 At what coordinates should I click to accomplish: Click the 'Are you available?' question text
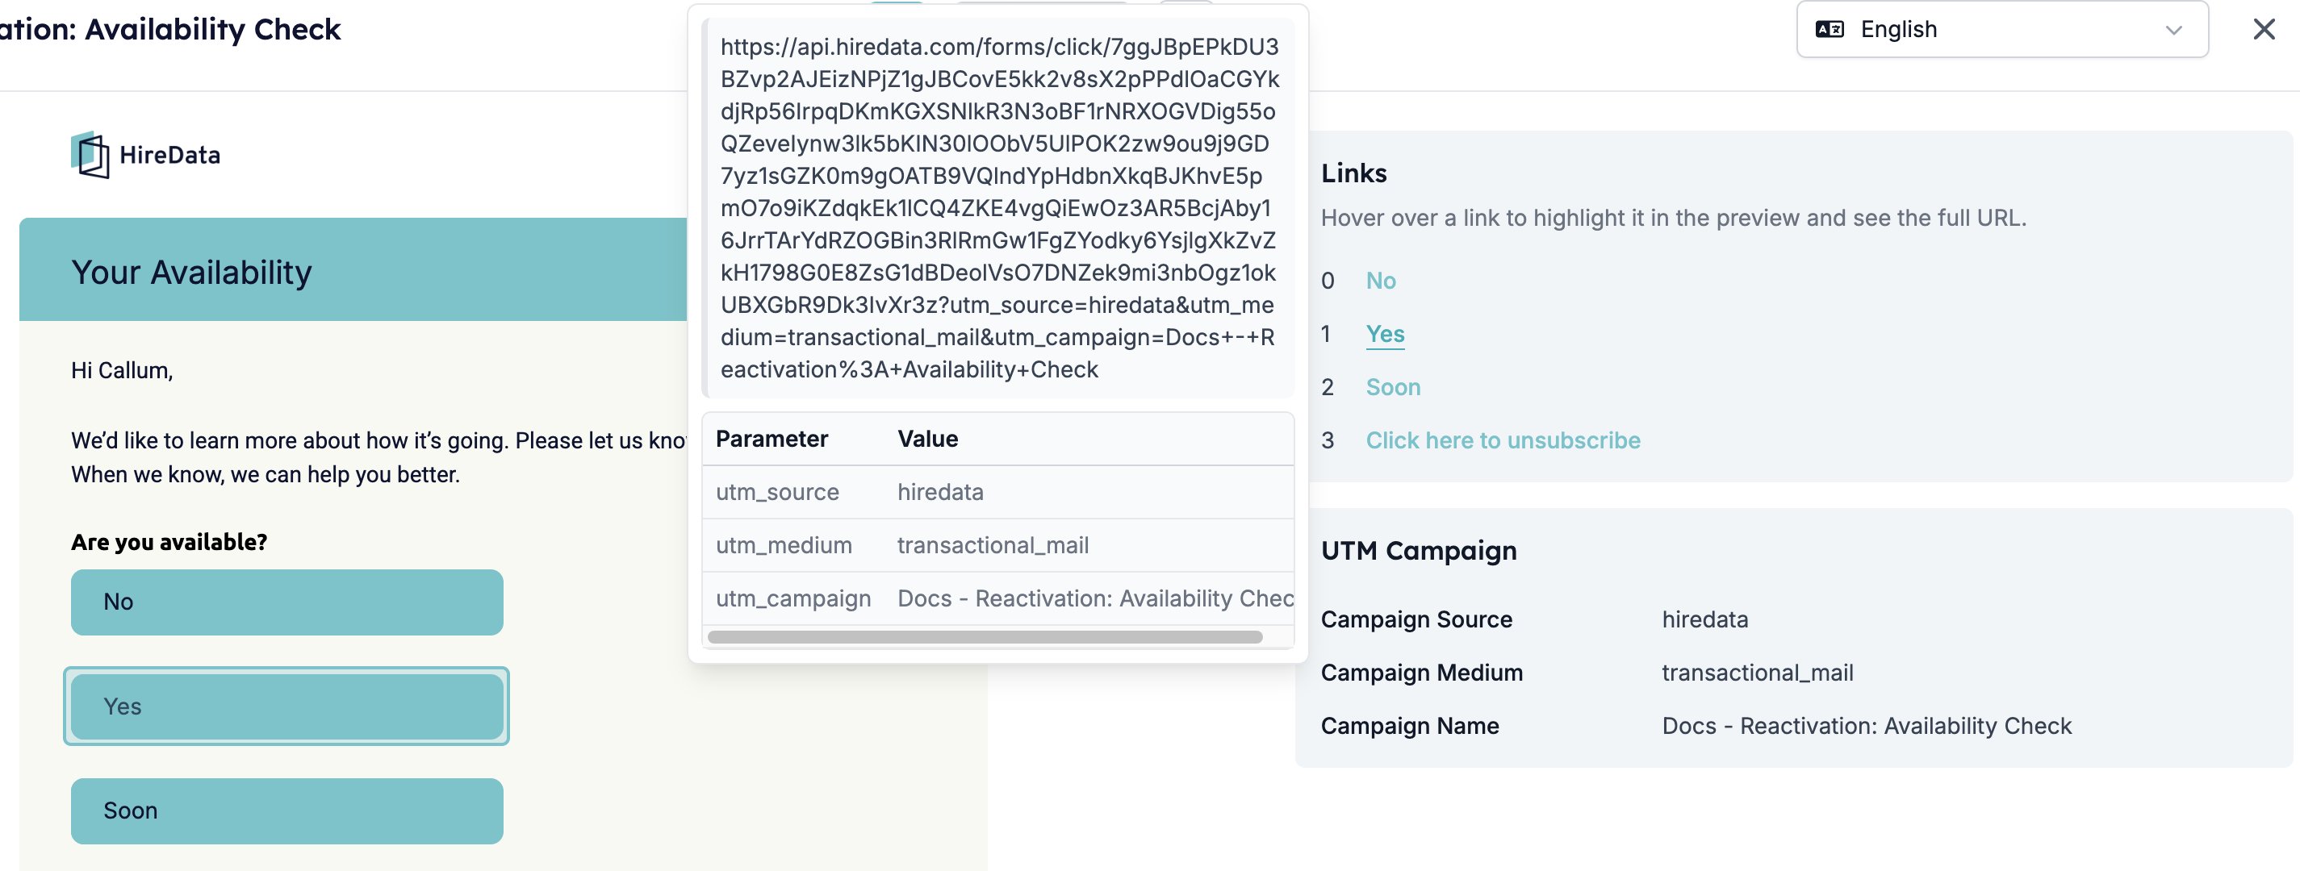[x=169, y=542]
